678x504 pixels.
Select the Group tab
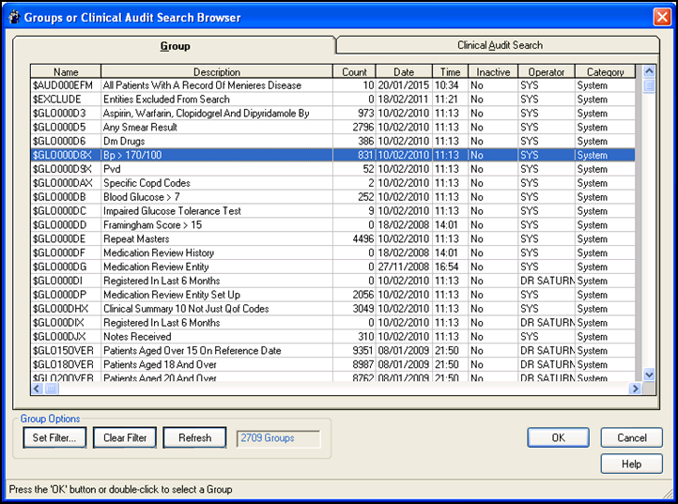click(x=175, y=46)
